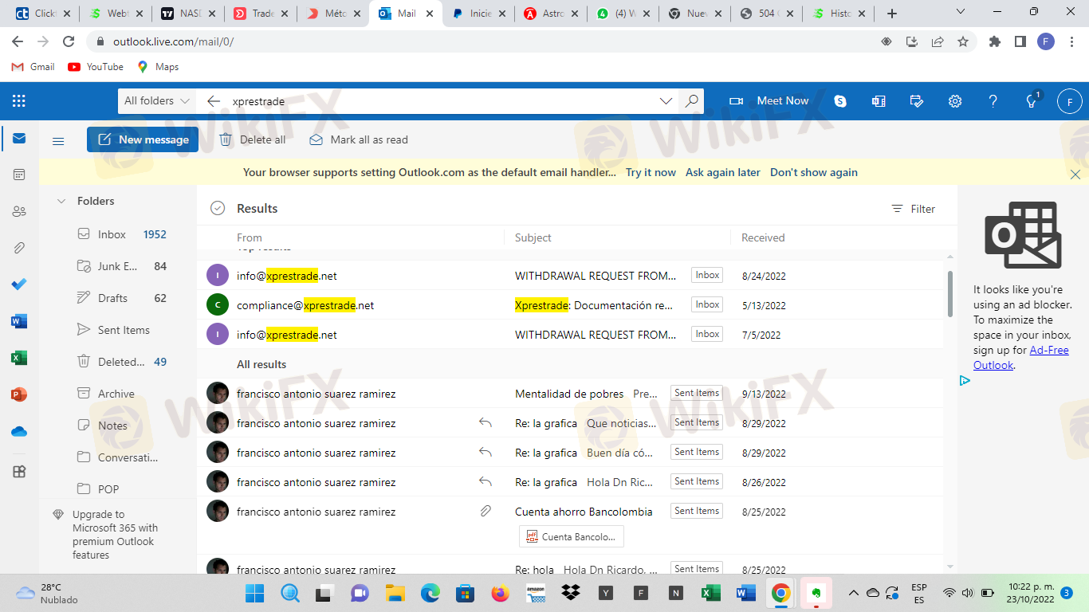Open the To Do checkmark icon
Viewport: 1089px width, 612px height.
coord(19,284)
